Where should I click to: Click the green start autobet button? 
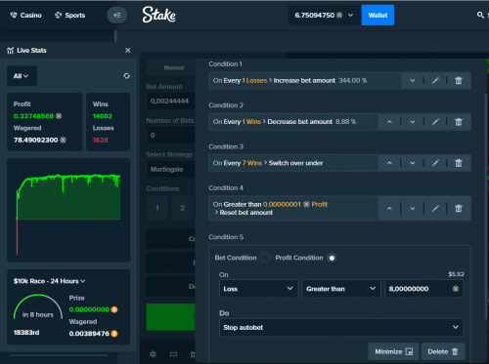171,317
